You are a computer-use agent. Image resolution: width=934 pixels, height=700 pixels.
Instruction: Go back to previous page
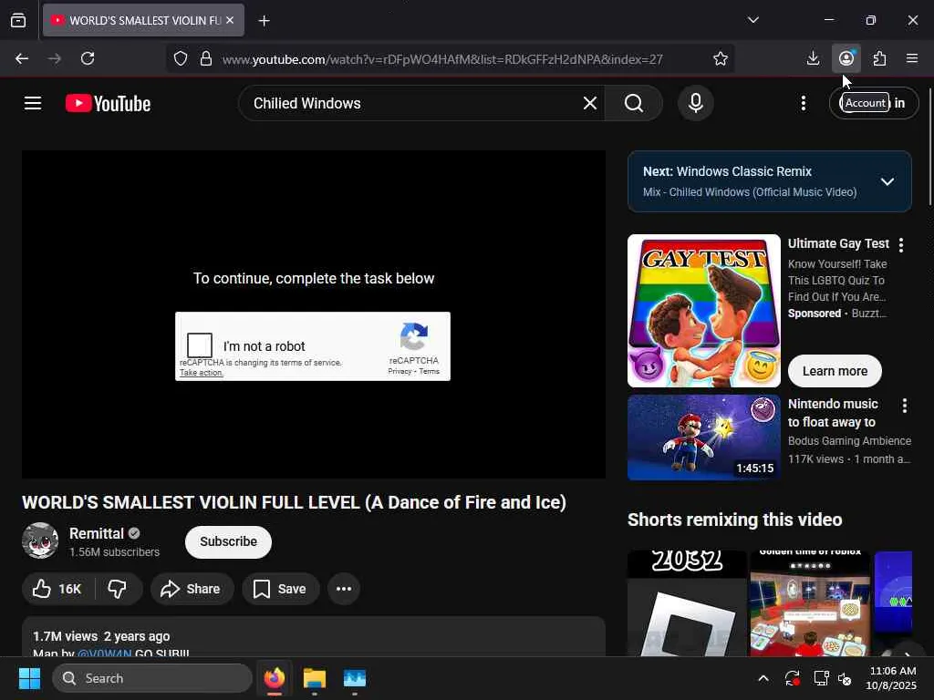(22, 58)
